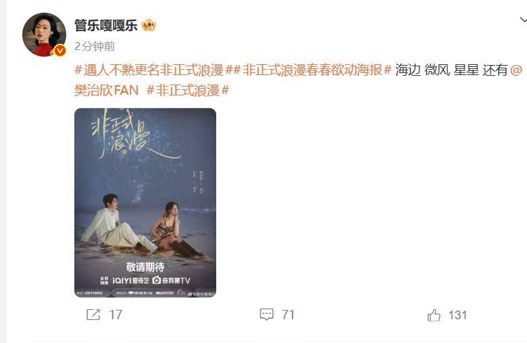Click the like count 131

tap(458, 315)
